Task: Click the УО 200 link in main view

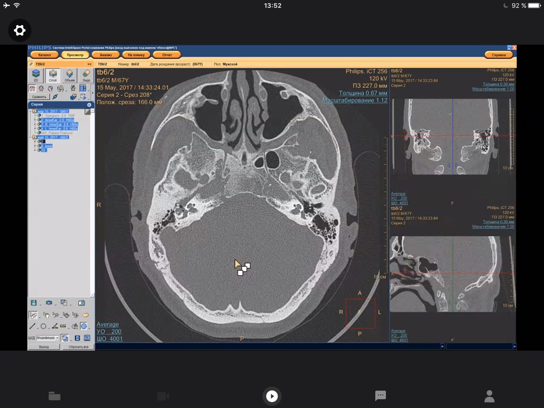Action: [x=109, y=331]
